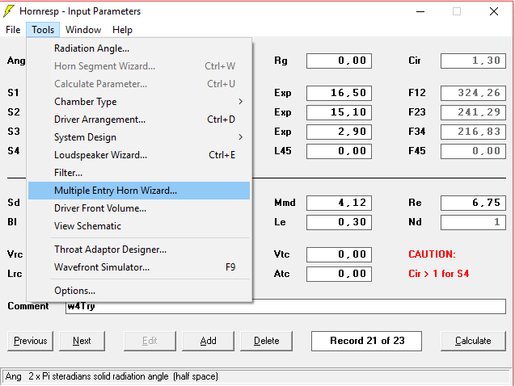
Task: Select Multiple Entry Horn Wizard...
Action: pyautogui.click(x=139, y=191)
